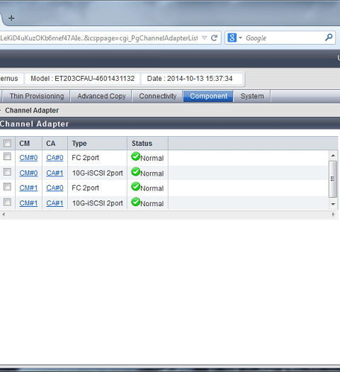Click the Google search engine icon
This screenshot has width=340, height=372.
[x=232, y=38]
